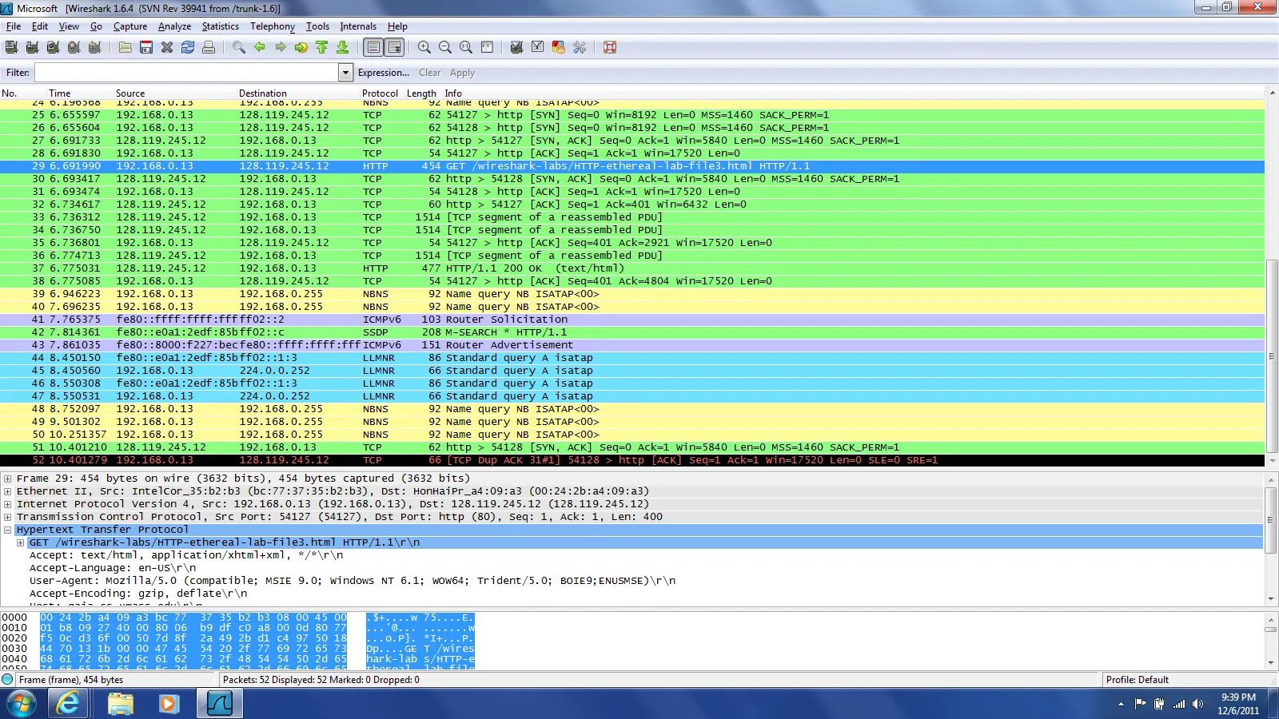This screenshot has height=719, width=1279.
Task: Restart the running live capture
Action: [x=94, y=47]
